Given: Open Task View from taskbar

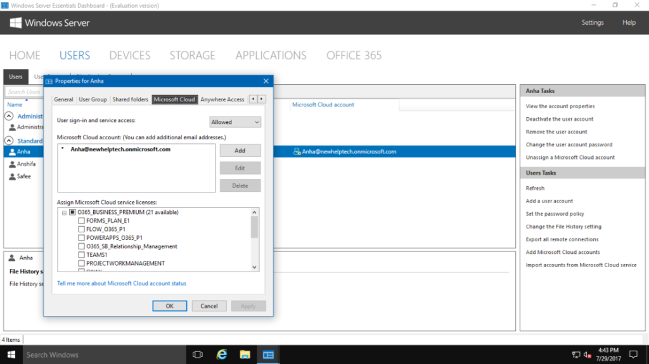Looking at the screenshot, I should coord(198,355).
